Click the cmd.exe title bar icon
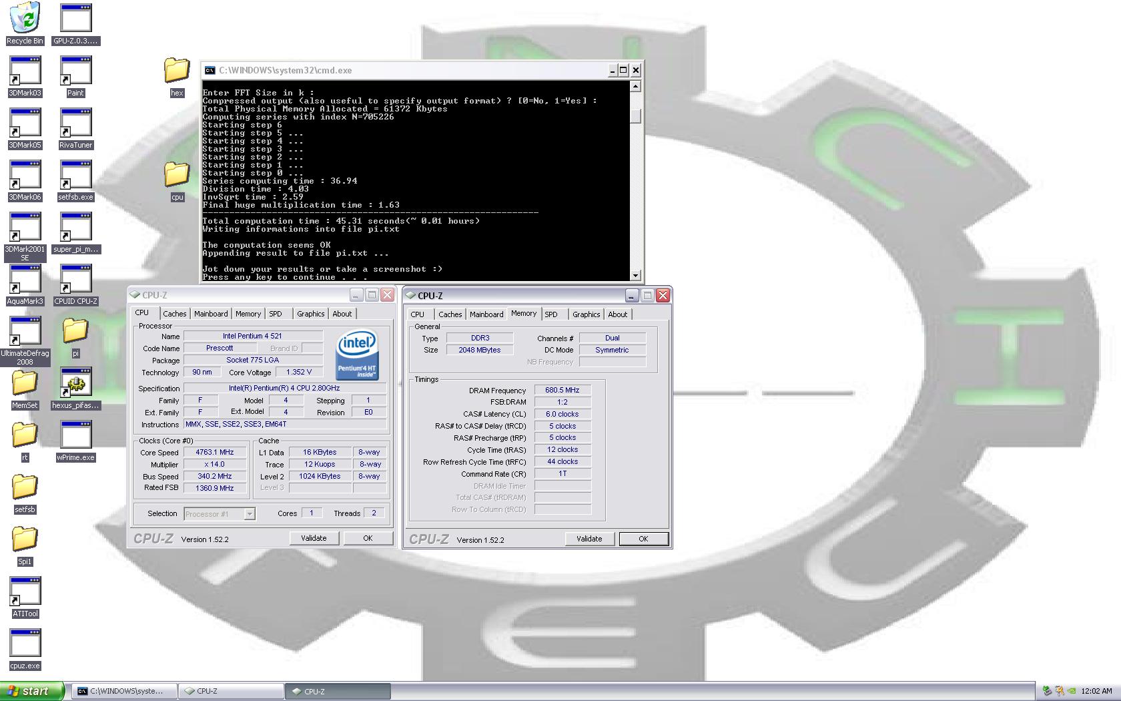This screenshot has height=701, width=1121. click(x=210, y=70)
